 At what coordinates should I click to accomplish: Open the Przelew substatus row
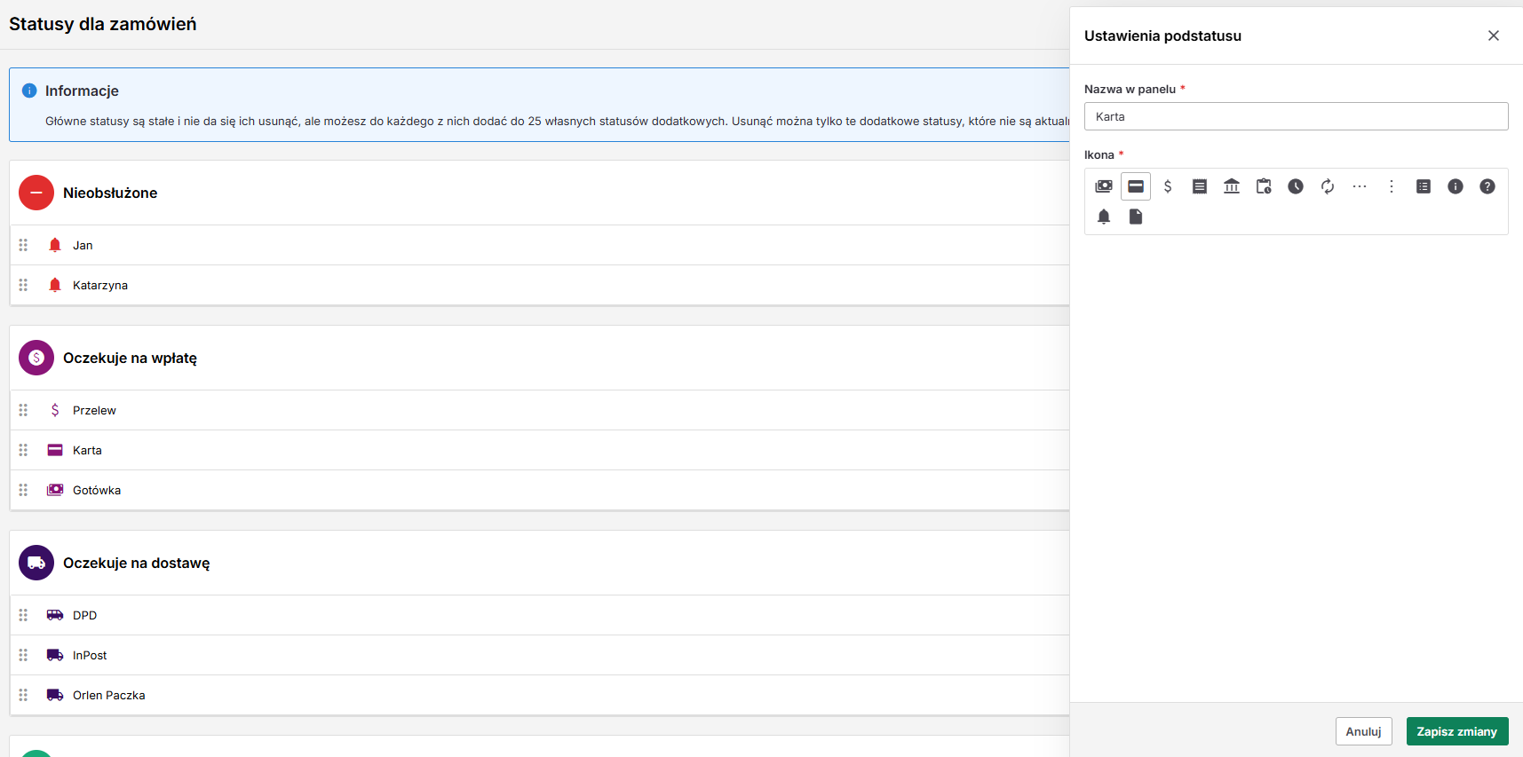[x=539, y=410]
